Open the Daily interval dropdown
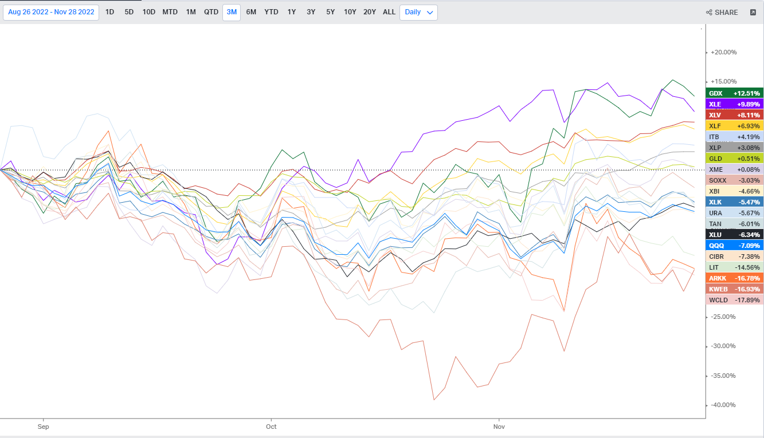 (418, 12)
